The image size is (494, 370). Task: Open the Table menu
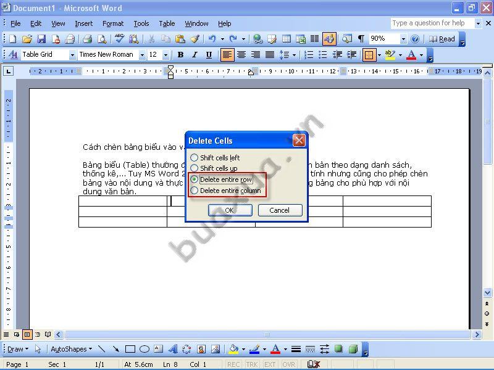click(167, 23)
